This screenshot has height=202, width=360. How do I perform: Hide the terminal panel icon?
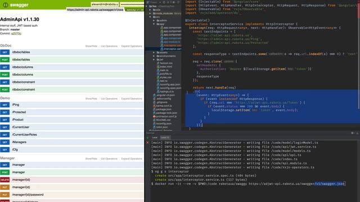coord(358,133)
